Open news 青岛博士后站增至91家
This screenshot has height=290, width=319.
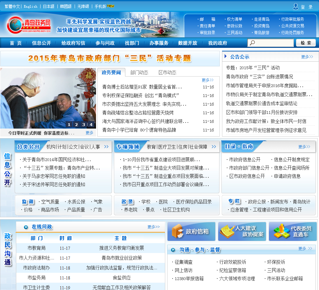[x=142, y=87]
